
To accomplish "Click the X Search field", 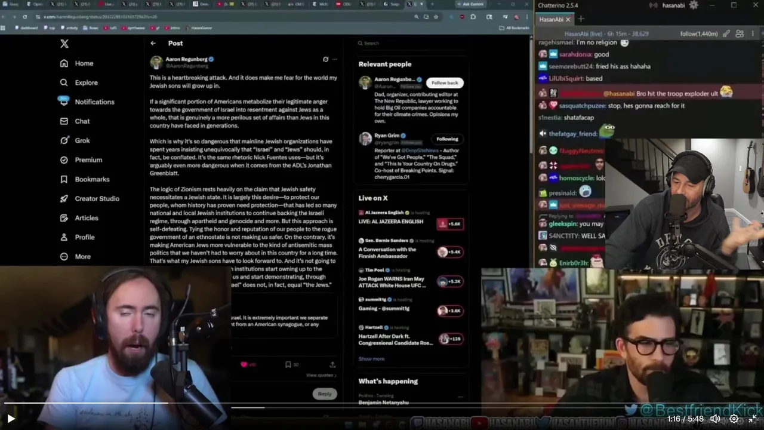I will point(412,43).
